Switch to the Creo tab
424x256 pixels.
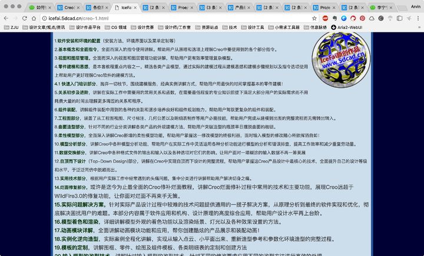[x=68, y=8]
